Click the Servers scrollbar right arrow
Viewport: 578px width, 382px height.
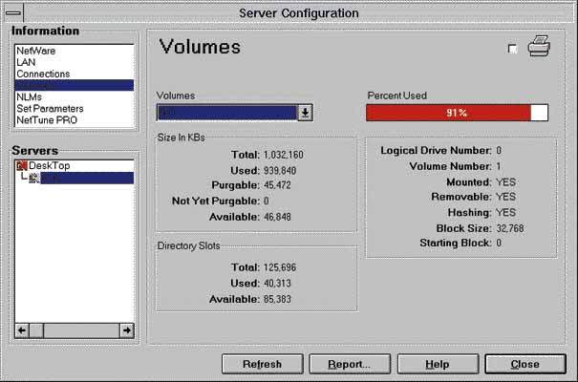pyautogui.click(x=125, y=329)
